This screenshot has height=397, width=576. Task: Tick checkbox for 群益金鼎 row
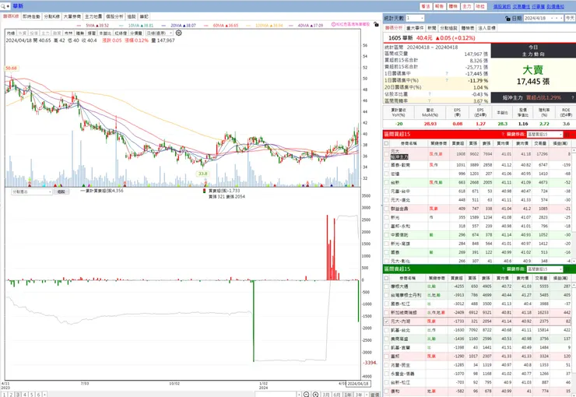pyautogui.click(x=386, y=209)
